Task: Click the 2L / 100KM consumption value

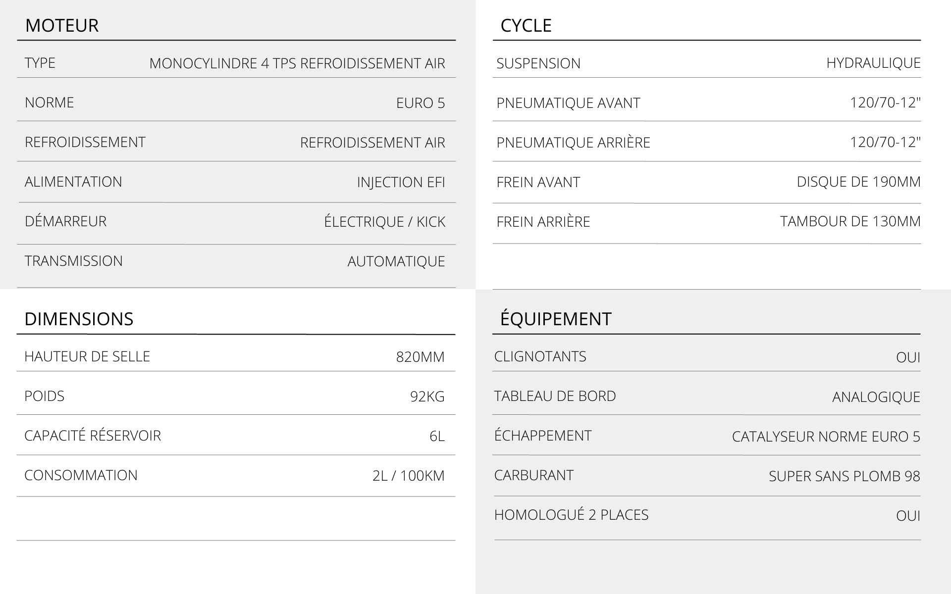Action: [x=408, y=476]
